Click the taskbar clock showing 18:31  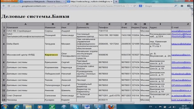pyautogui.click(x=184, y=107)
